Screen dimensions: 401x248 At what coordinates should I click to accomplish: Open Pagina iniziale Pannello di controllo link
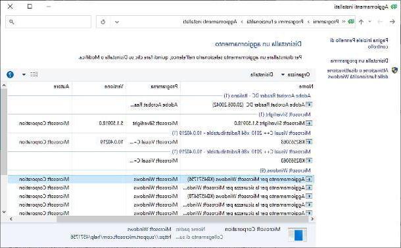(x=359, y=43)
